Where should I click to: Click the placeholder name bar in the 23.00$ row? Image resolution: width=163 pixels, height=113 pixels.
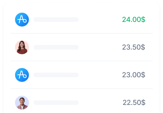coord(56,75)
